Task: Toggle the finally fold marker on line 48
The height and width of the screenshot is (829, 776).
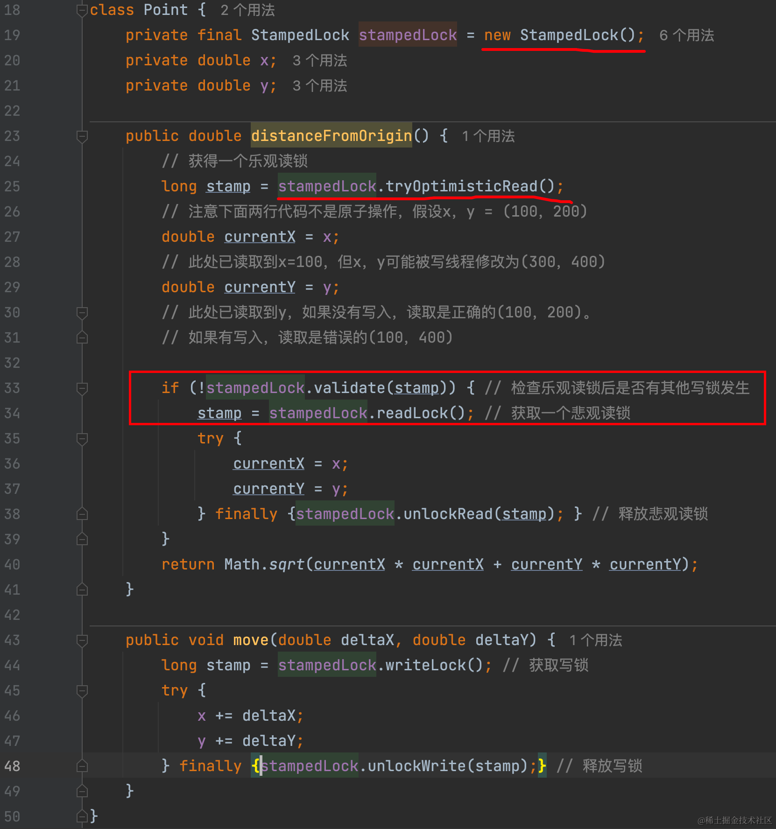Action: 82,766
